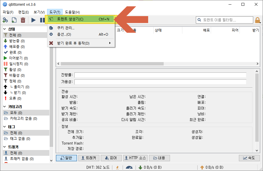
Task: Select 전체 (0) under 트래커
Action: pyautogui.click(x=26, y=153)
